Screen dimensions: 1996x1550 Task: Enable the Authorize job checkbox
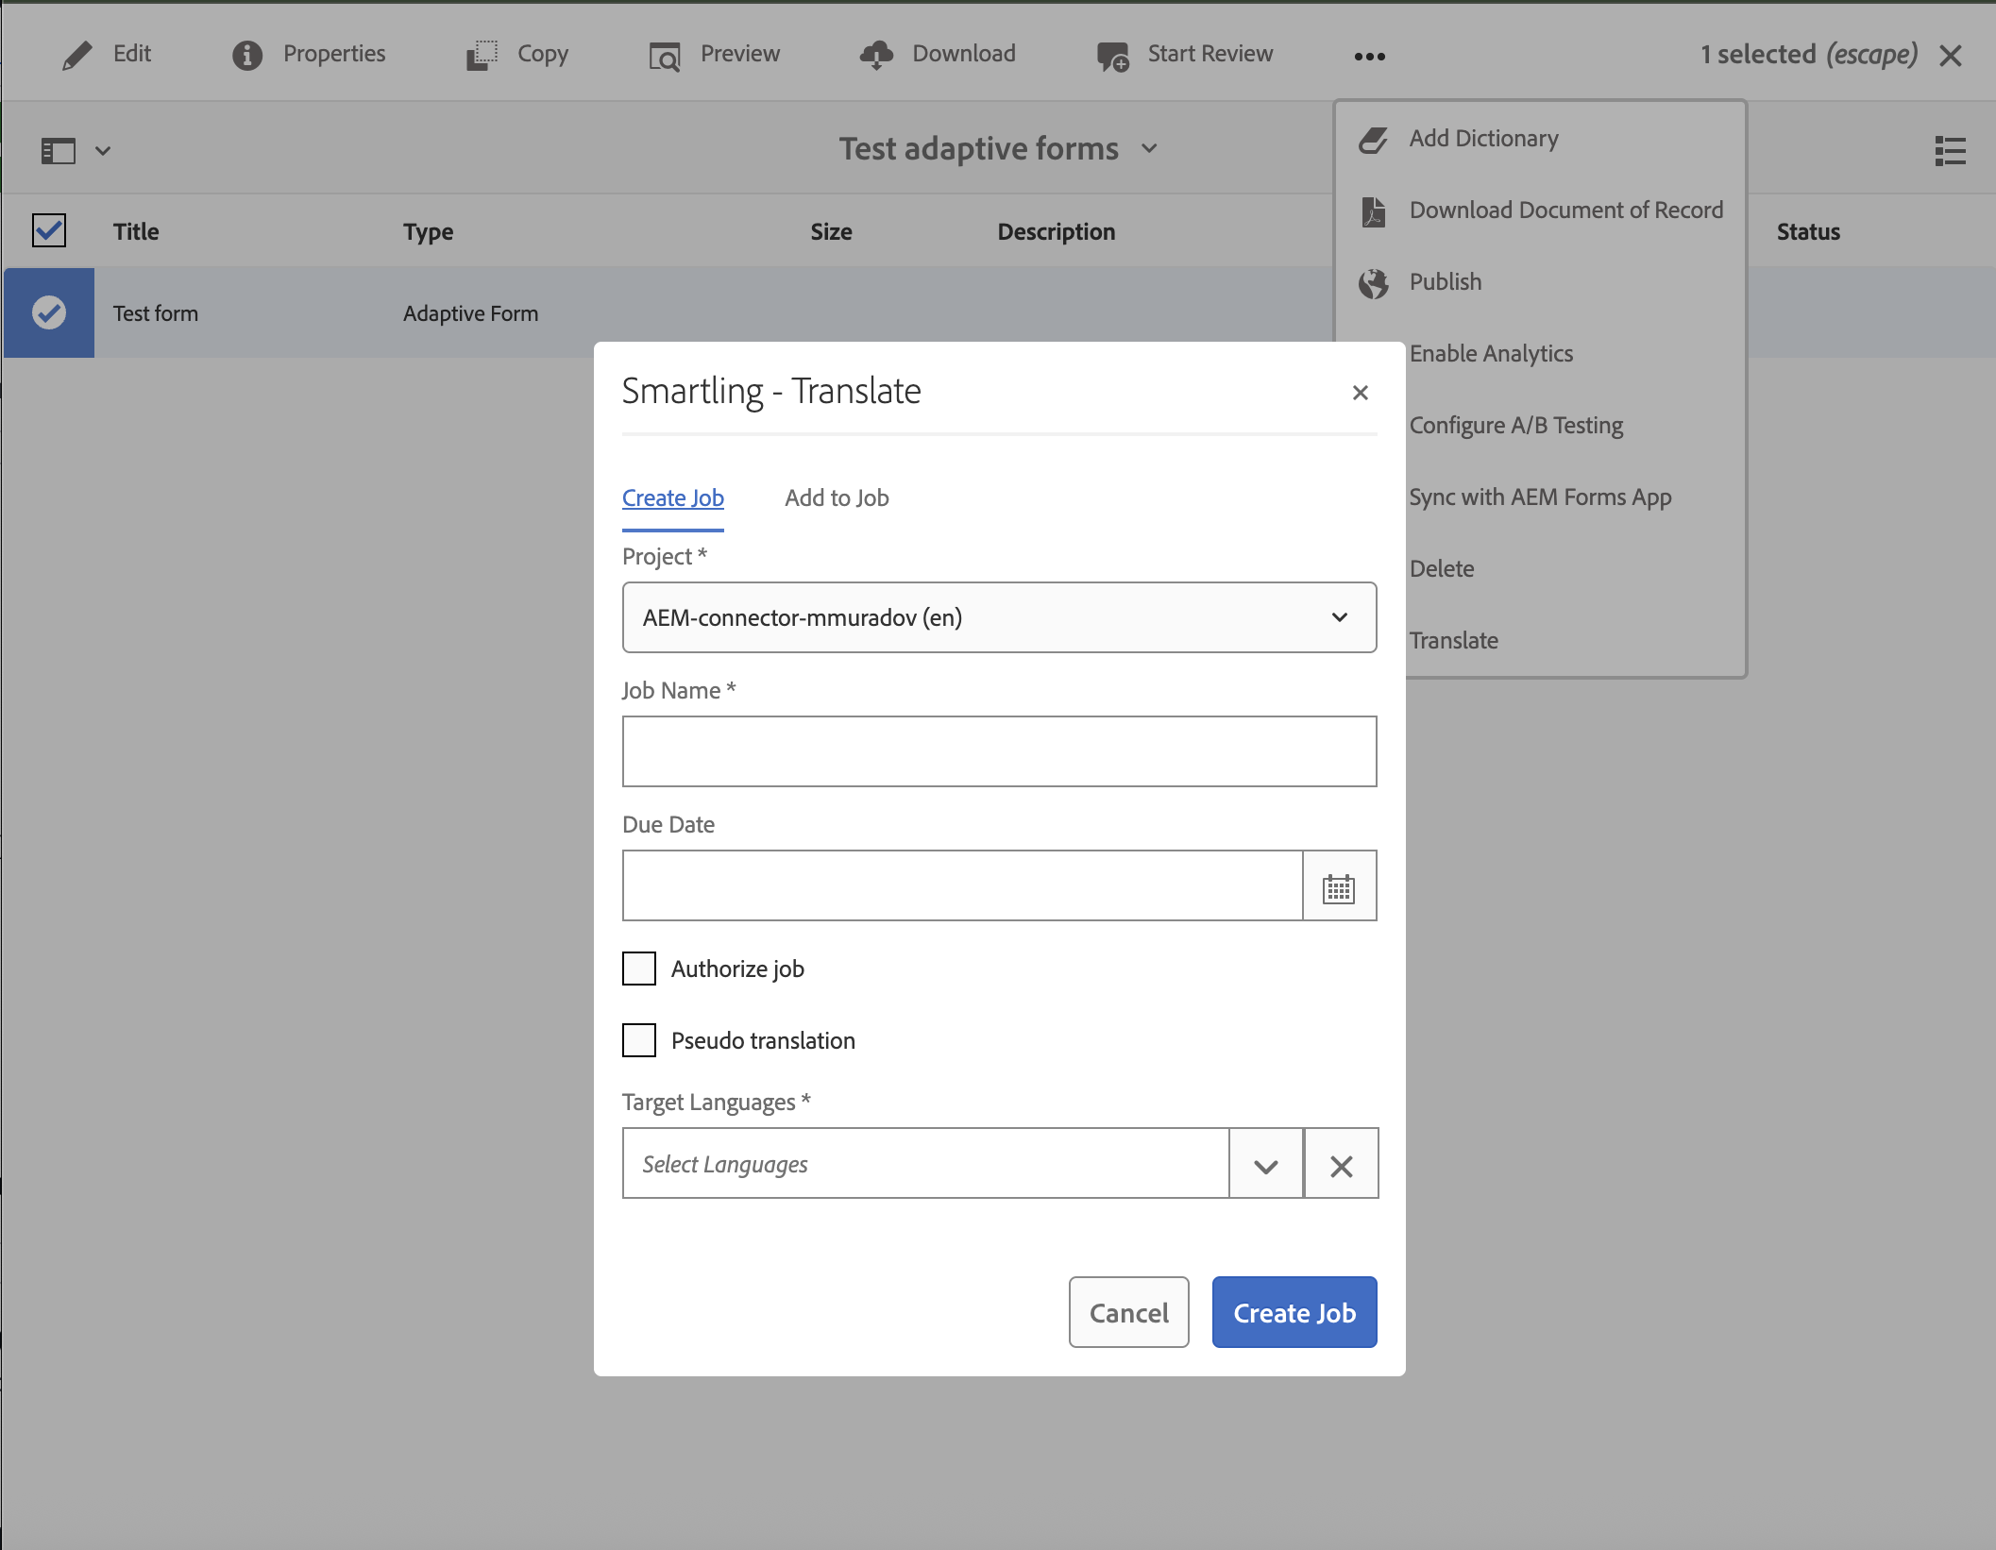coord(639,969)
